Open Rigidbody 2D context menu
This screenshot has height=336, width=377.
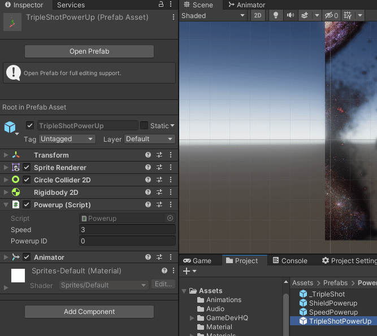171,192
